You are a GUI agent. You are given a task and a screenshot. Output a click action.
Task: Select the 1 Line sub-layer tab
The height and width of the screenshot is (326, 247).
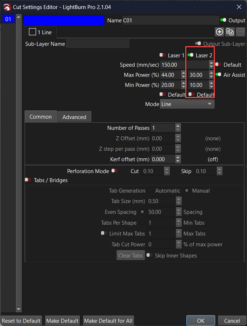coord(40,32)
